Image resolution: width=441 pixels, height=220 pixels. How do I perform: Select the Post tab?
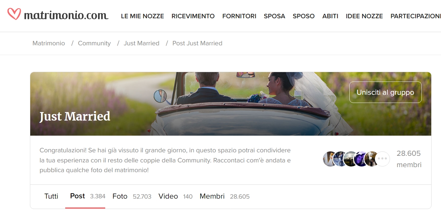[x=85, y=196]
